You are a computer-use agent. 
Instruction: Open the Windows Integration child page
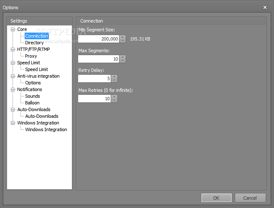(46, 129)
